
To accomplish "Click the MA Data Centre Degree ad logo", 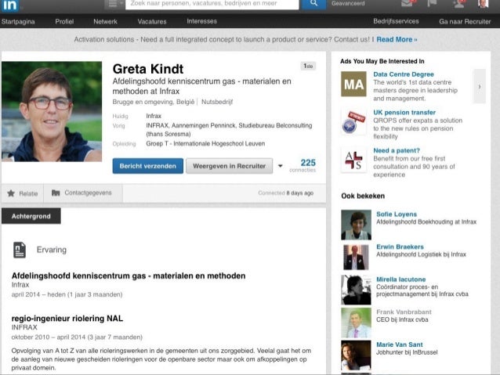I will pyautogui.click(x=353, y=84).
